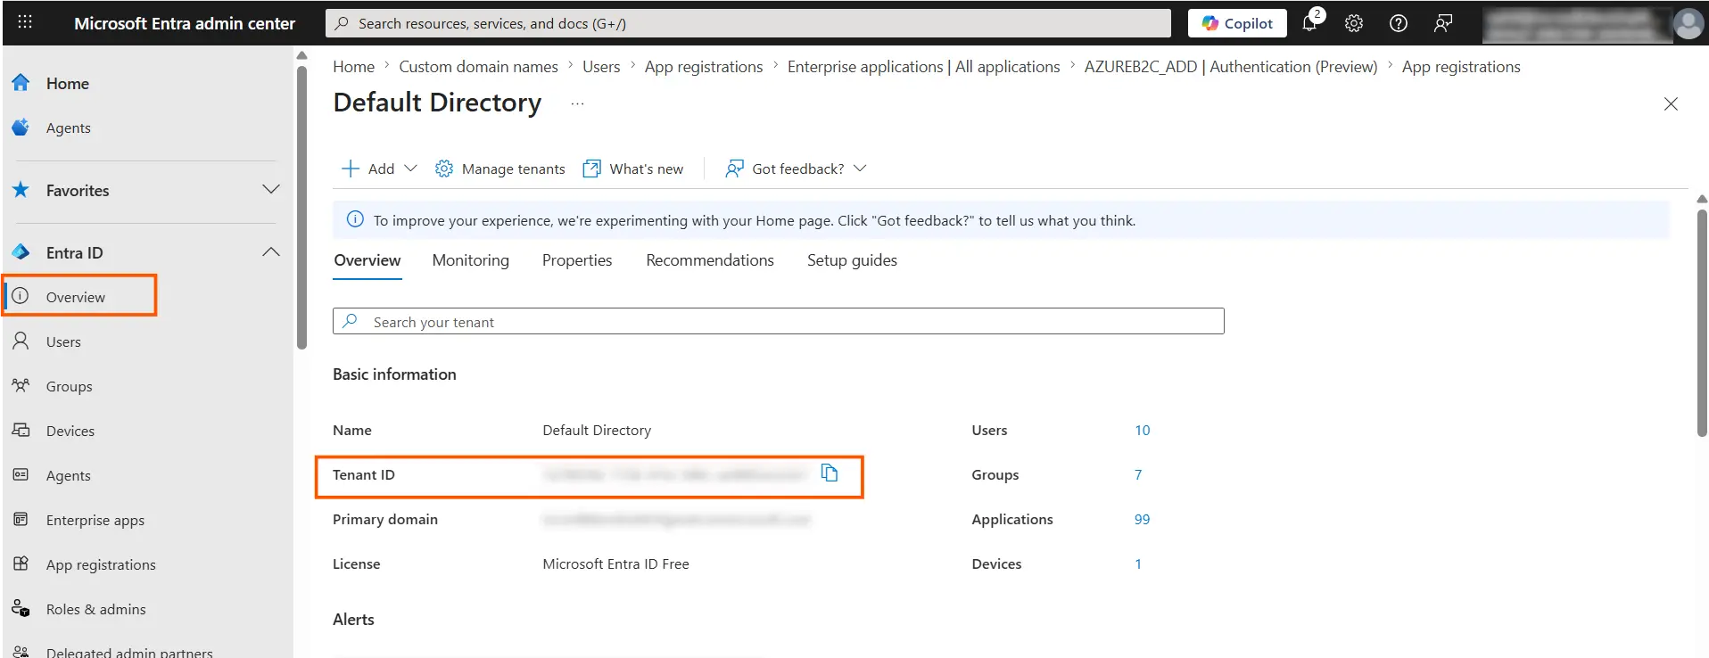Open the Devices count 1 link
Screen dimensions: 1709x658
coord(1138,564)
